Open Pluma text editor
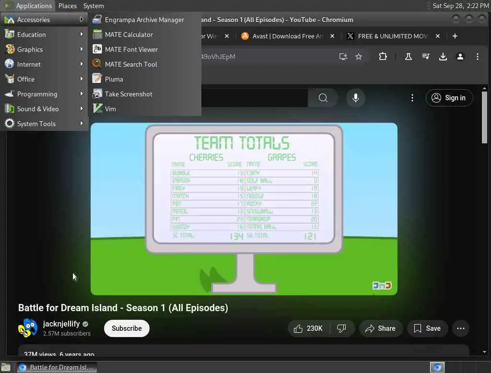Screen dimensions: 491x373 tap(144, 79)
